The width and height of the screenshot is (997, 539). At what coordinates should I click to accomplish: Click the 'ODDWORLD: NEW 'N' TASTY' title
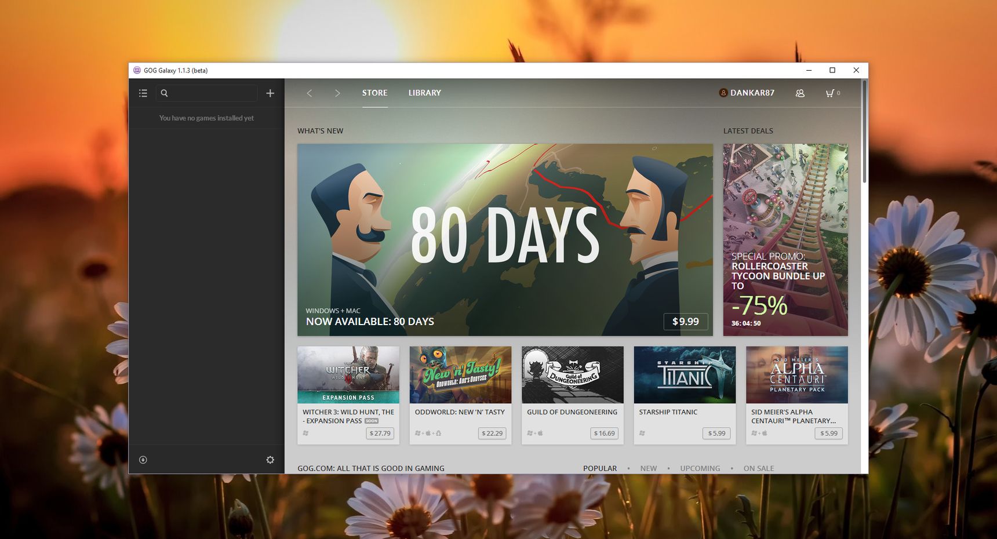click(460, 412)
